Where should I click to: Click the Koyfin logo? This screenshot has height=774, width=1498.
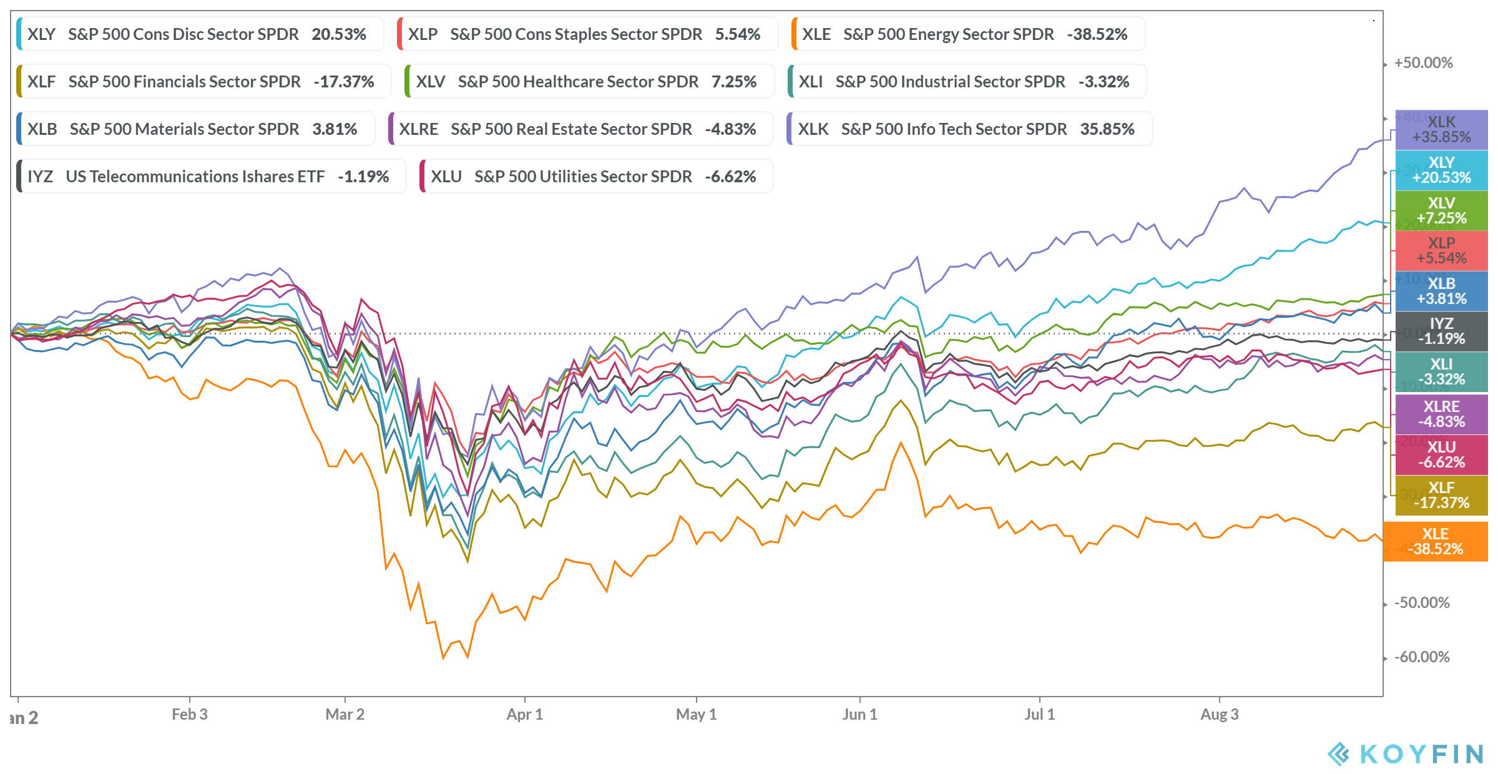coord(1405,754)
